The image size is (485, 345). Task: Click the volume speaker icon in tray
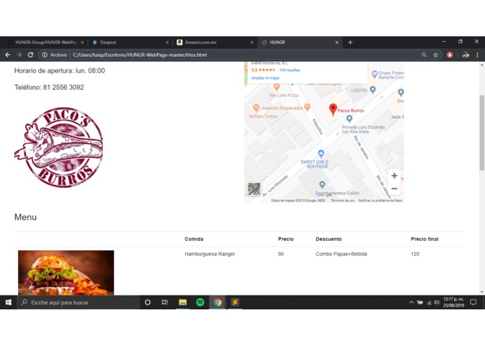point(436,302)
